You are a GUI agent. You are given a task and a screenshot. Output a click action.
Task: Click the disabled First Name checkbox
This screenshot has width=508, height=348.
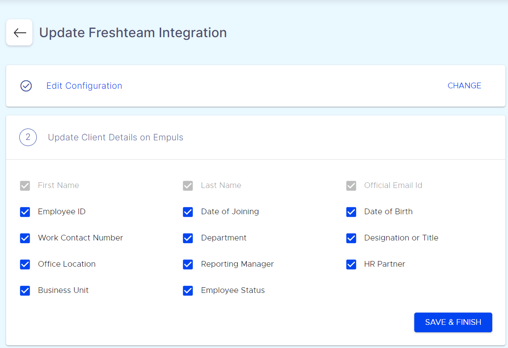tap(25, 186)
